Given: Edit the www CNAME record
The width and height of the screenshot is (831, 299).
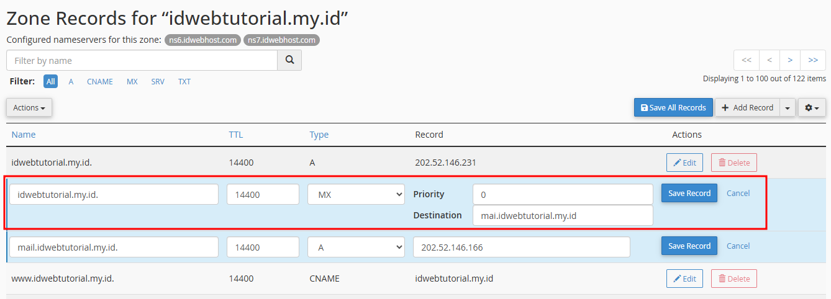Looking at the screenshot, I should [684, 279].
